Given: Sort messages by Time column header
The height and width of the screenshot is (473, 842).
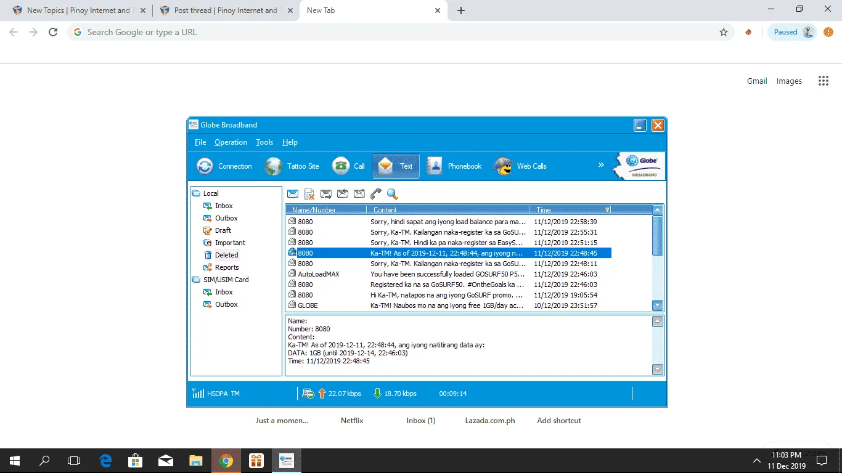Looking at the screenshot, I should [570, 210].
